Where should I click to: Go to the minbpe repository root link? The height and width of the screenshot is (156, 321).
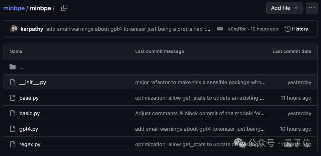coord(14,8)
